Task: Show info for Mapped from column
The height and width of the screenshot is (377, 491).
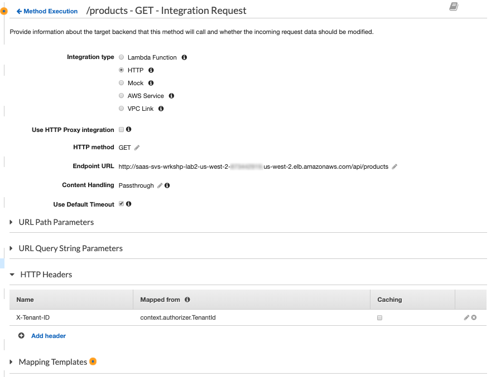Action: [187, 300]
